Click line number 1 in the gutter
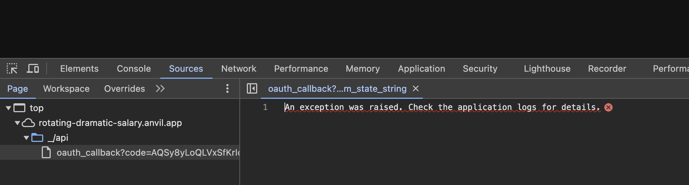 coord(265,107)
